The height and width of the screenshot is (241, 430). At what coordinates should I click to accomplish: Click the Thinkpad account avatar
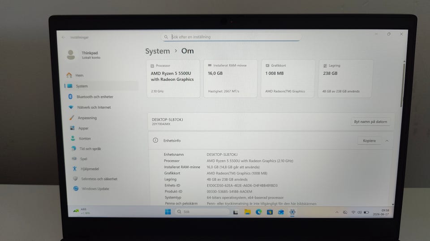coord(71,54)
